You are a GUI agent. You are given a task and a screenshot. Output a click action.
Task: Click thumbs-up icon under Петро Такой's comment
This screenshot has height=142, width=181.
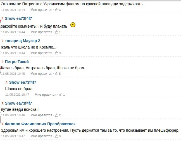tap(57, 74)
